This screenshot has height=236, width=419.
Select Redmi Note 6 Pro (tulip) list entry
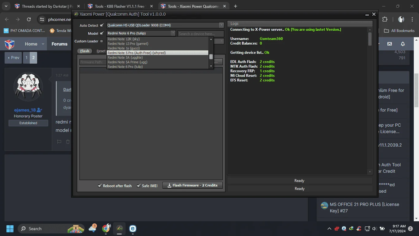click(158, 67)
